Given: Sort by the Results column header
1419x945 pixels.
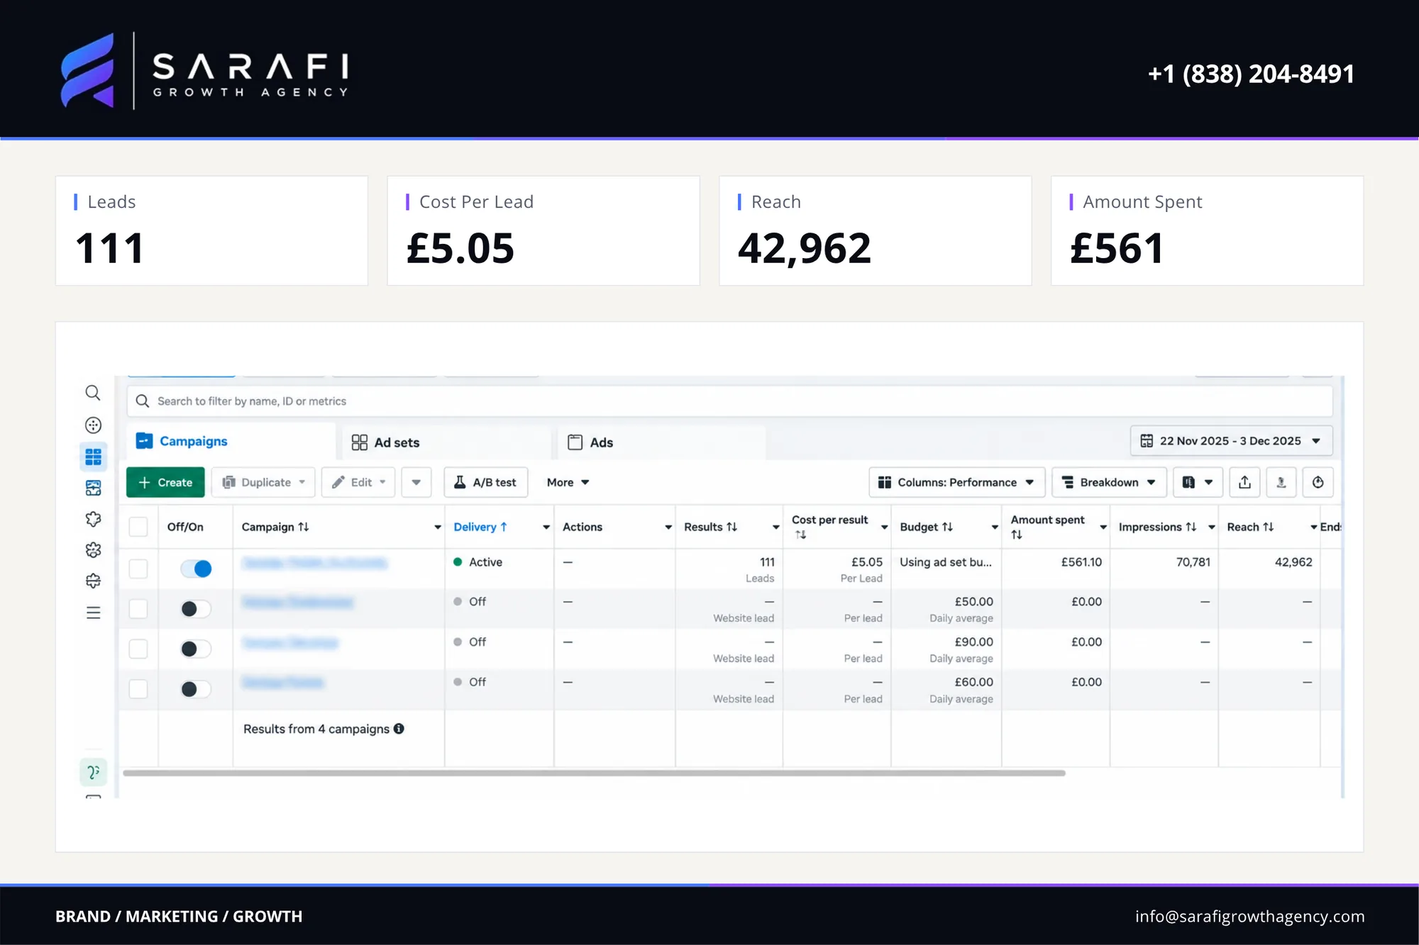Looking at the screenshot, I should click(710, 527).
